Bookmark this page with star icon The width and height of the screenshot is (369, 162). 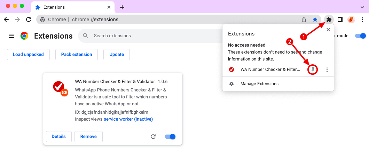[x=315, y=19]
